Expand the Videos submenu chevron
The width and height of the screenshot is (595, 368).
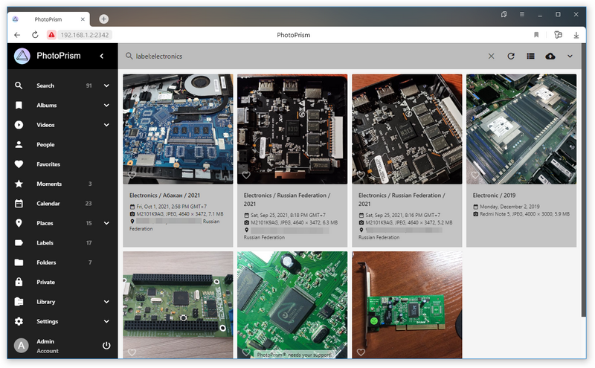[106, 125]
